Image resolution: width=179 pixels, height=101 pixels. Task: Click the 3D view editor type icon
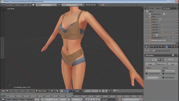pos(8,91)
